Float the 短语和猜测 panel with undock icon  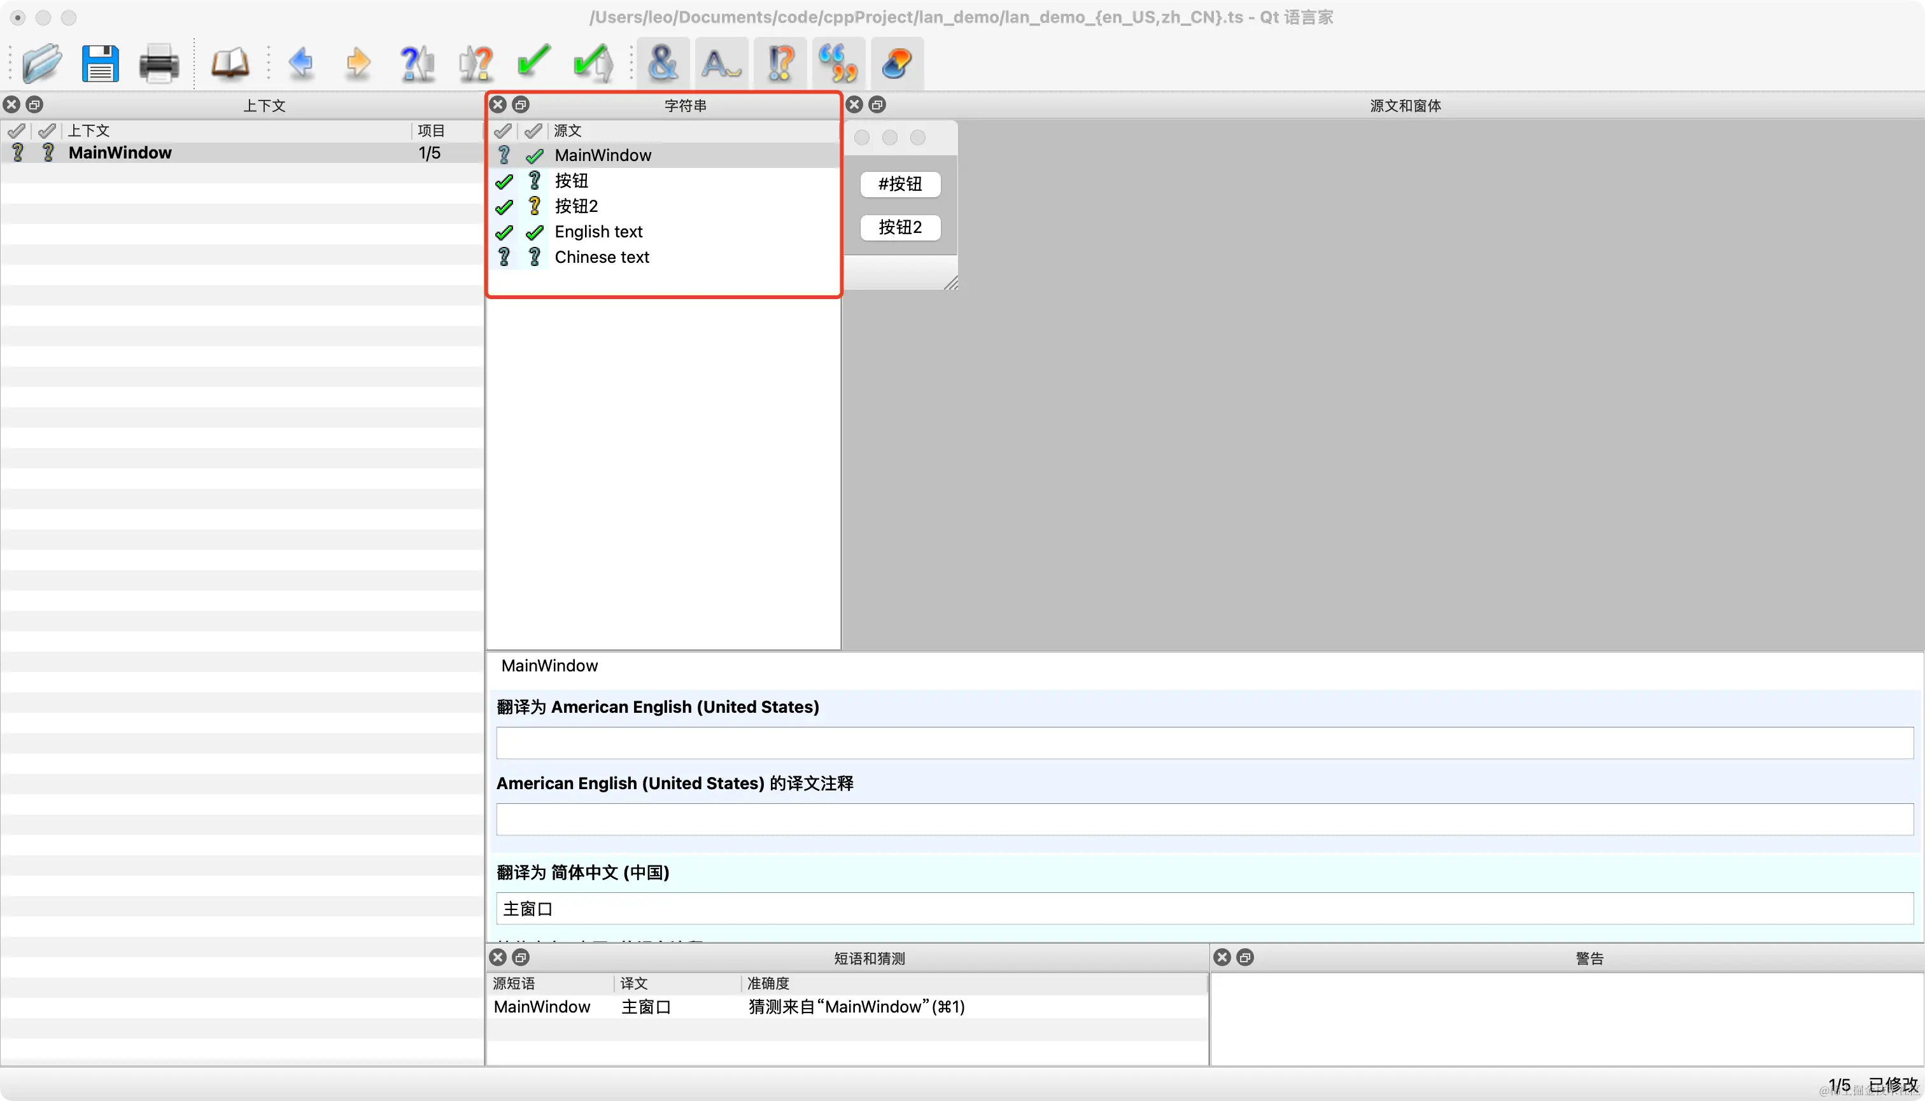click(x=521, y=957)
